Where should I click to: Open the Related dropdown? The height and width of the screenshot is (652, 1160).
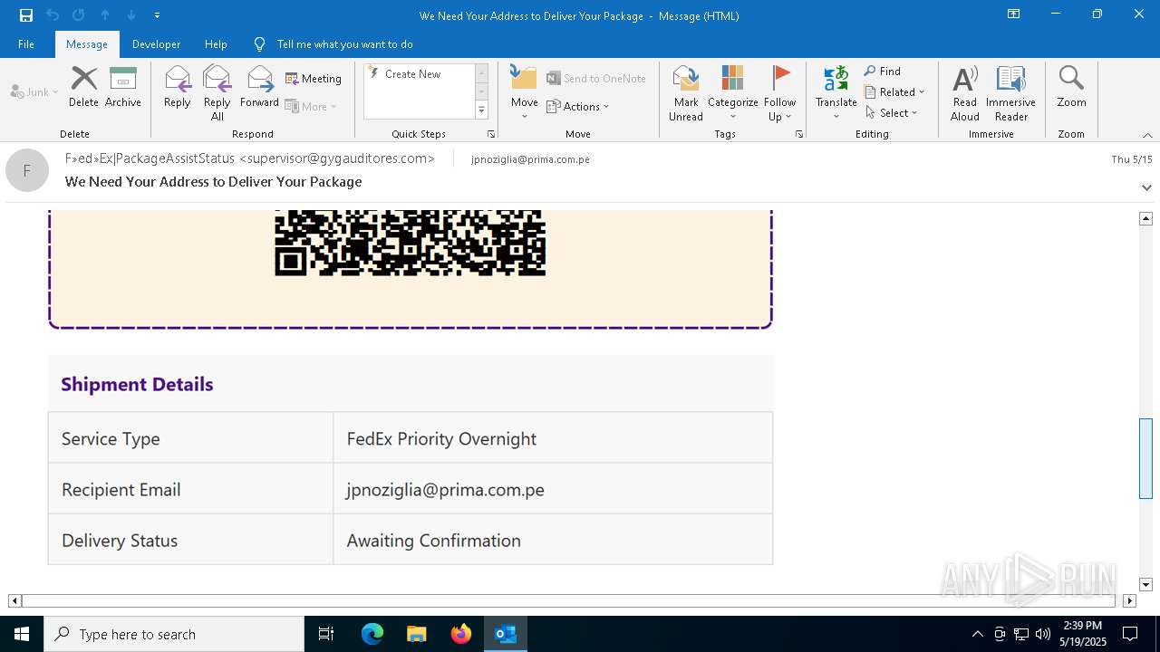[894, 92]
